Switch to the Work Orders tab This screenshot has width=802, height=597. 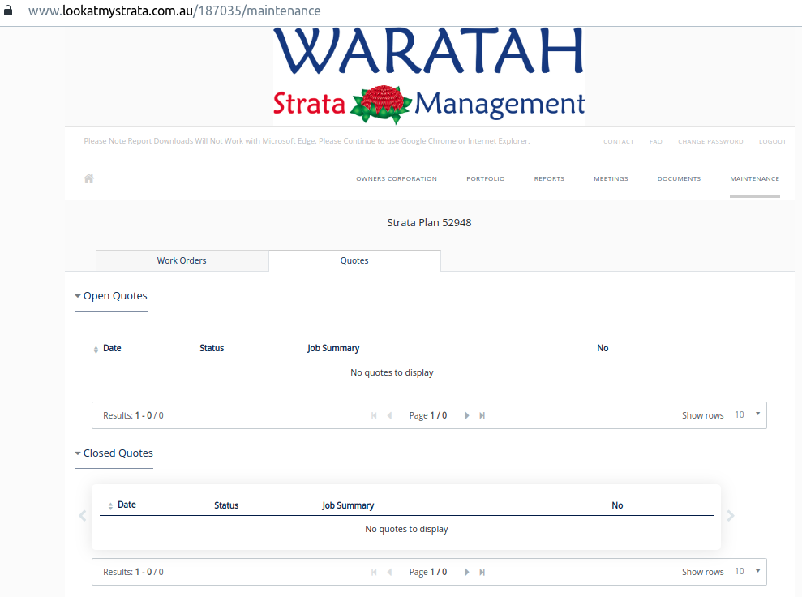pos(182,260)
